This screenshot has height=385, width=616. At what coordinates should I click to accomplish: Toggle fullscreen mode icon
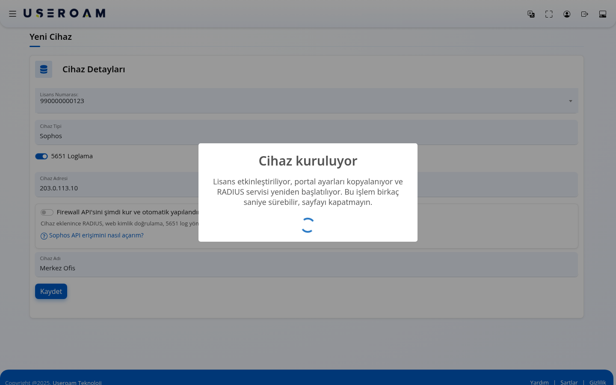(549, 14)
